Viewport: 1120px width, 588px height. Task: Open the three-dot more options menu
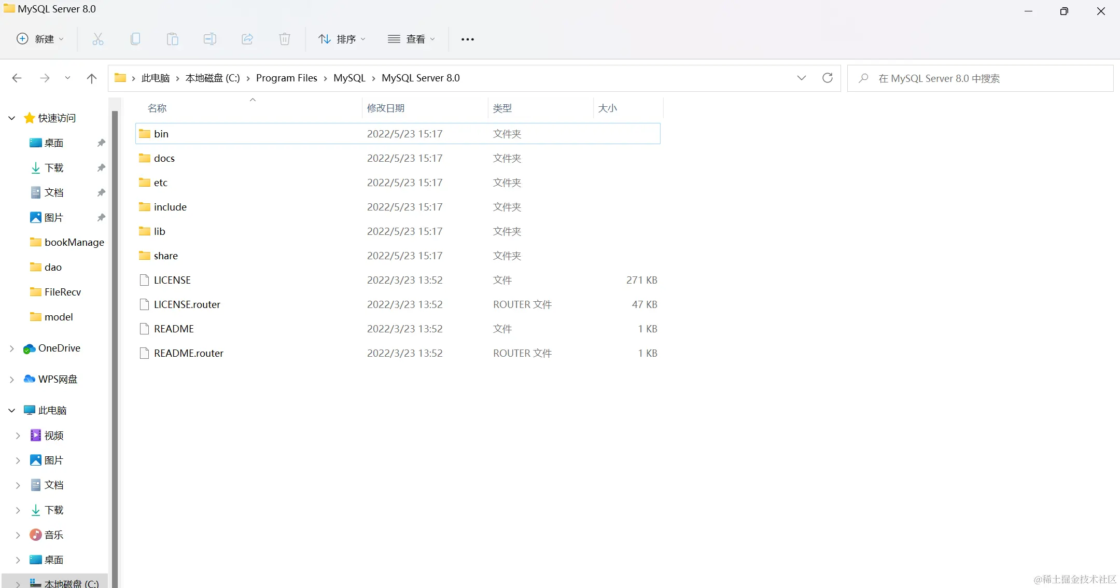[x=467, y=39]
